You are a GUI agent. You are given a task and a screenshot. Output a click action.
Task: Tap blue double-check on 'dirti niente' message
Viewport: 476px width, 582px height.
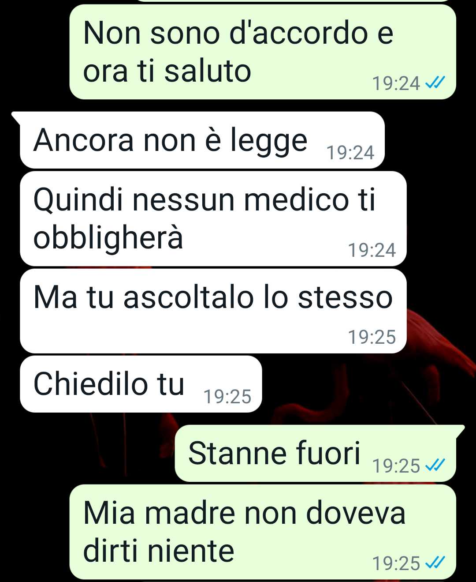[x=435, y=563]
